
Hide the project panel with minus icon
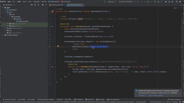tap(46, 5)
